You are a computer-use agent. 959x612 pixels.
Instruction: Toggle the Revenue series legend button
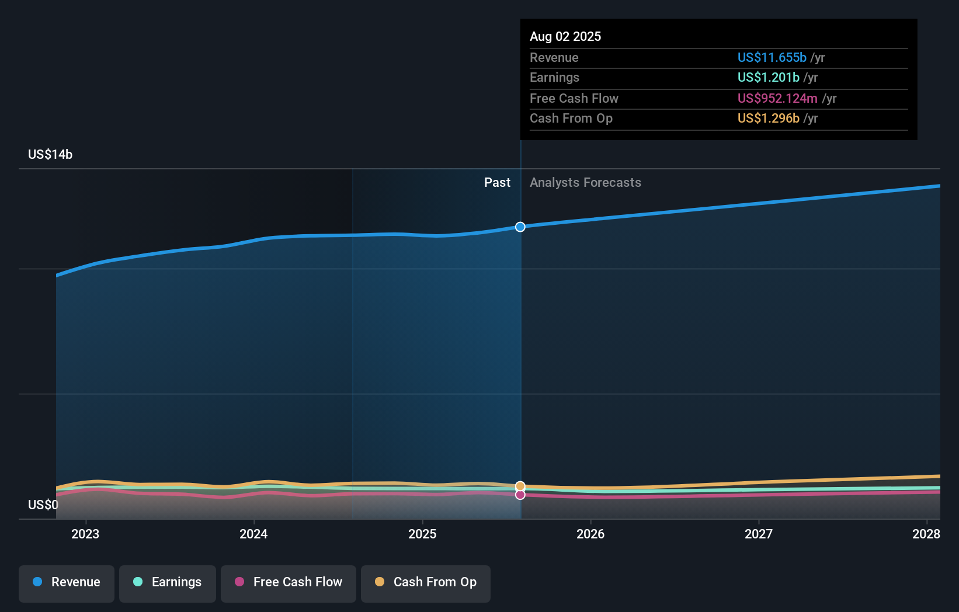(x=67, y=583)
